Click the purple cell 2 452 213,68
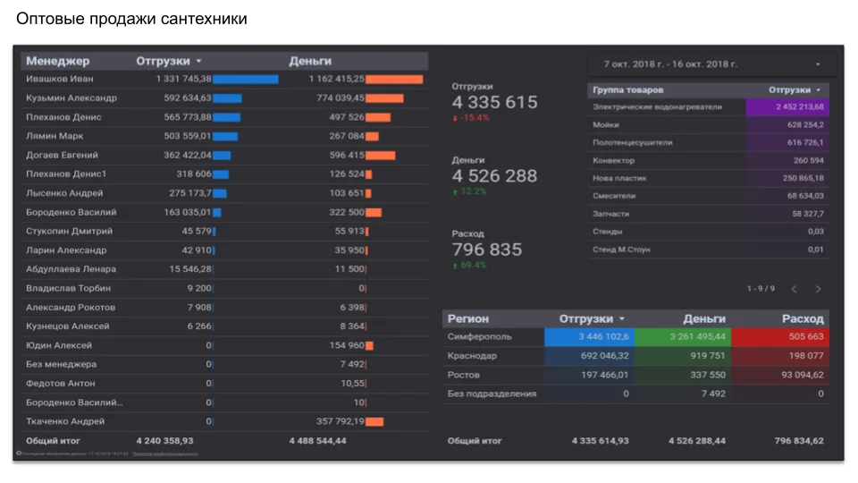Image resolution: width=858 pixels, height=483 pixels. [x=787, y=106]
